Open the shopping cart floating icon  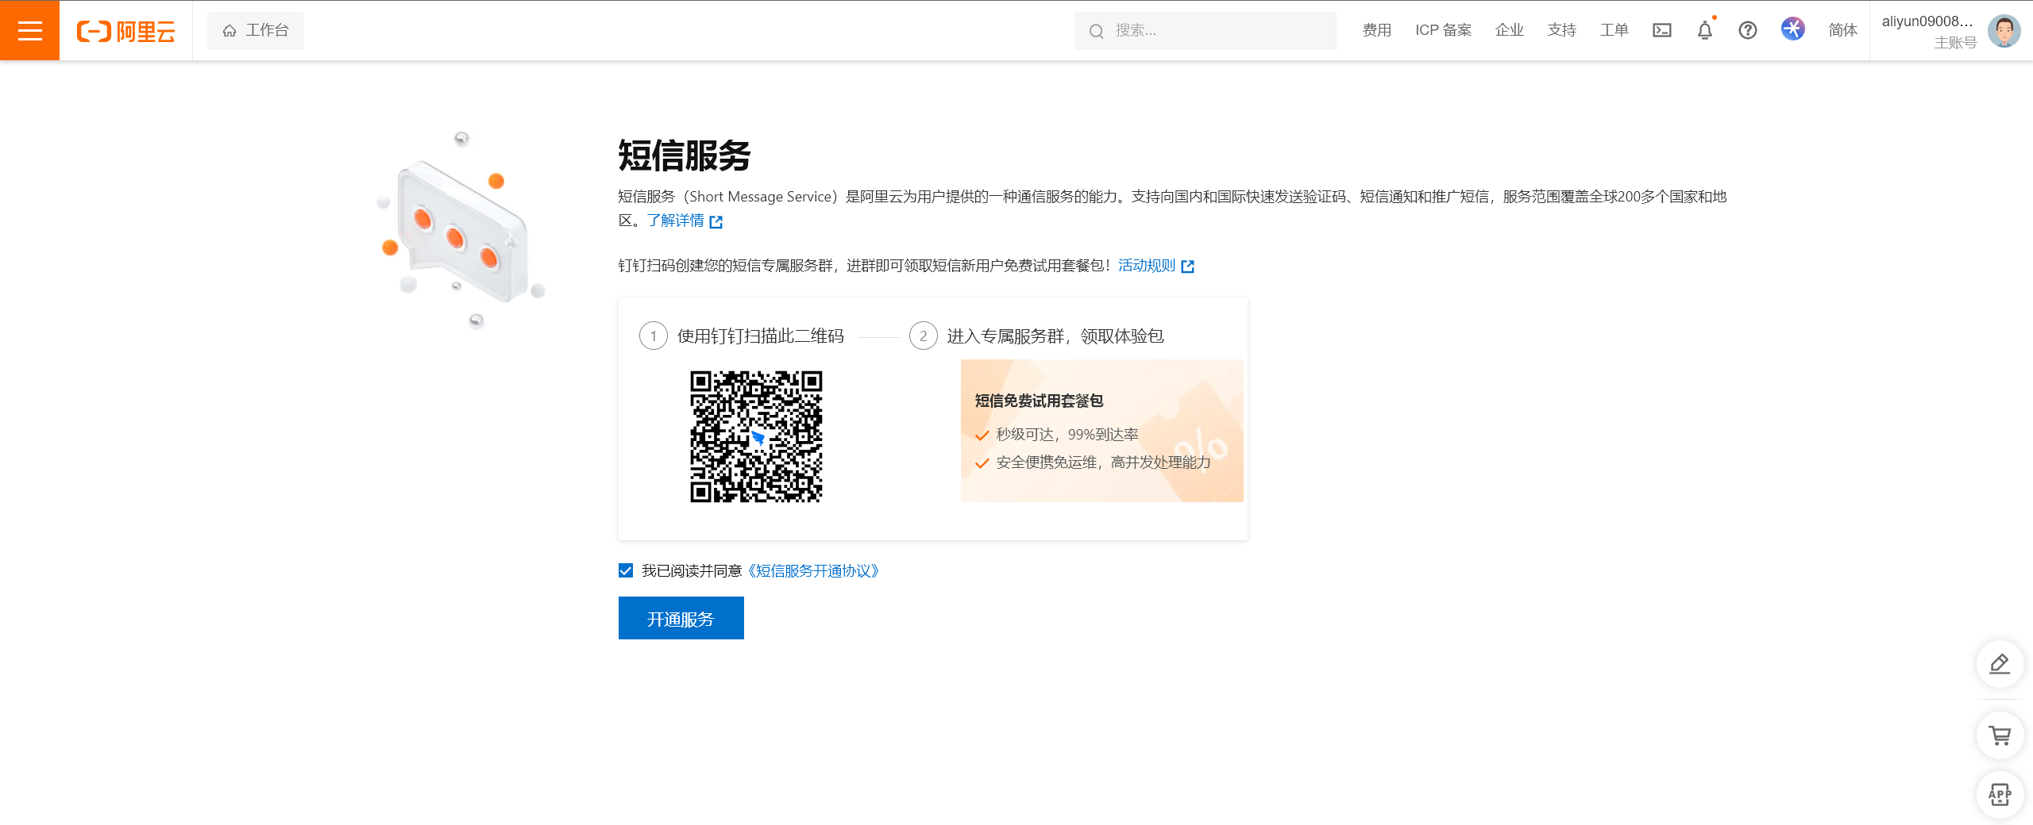coord(2000,735)
